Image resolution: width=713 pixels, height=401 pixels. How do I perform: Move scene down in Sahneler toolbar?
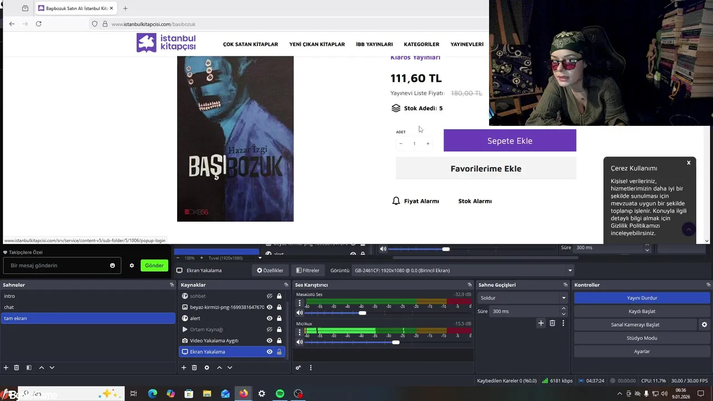point(52,368)
